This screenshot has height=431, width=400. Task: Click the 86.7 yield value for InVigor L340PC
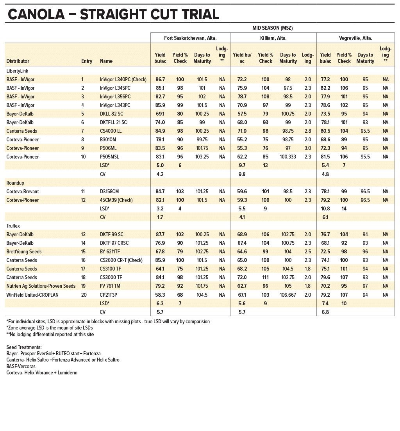click(x=160, y=79)
